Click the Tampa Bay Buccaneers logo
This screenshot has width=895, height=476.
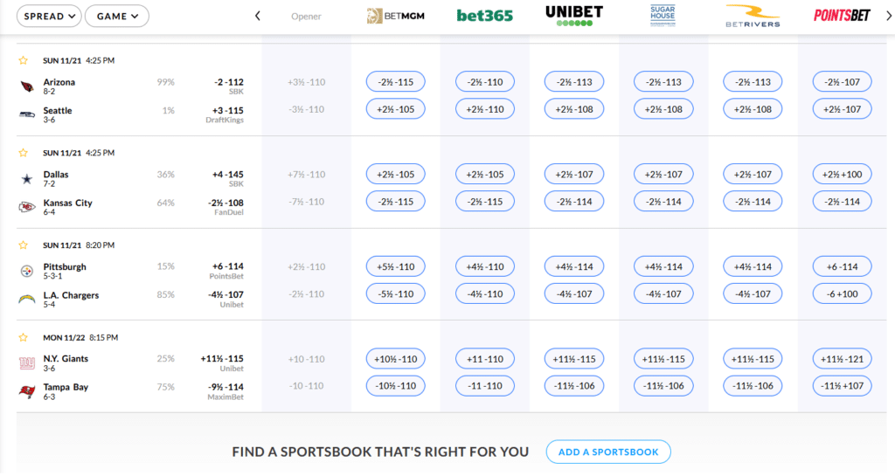pos(27,391)
